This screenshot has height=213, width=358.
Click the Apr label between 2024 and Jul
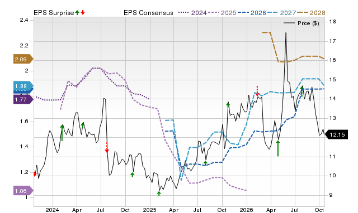[77, 210]
